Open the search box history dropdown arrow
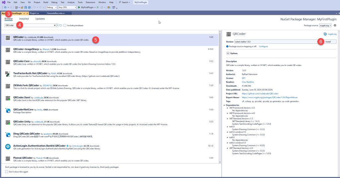340x178 pixels. pyautogui.click(x=57, y=25)
